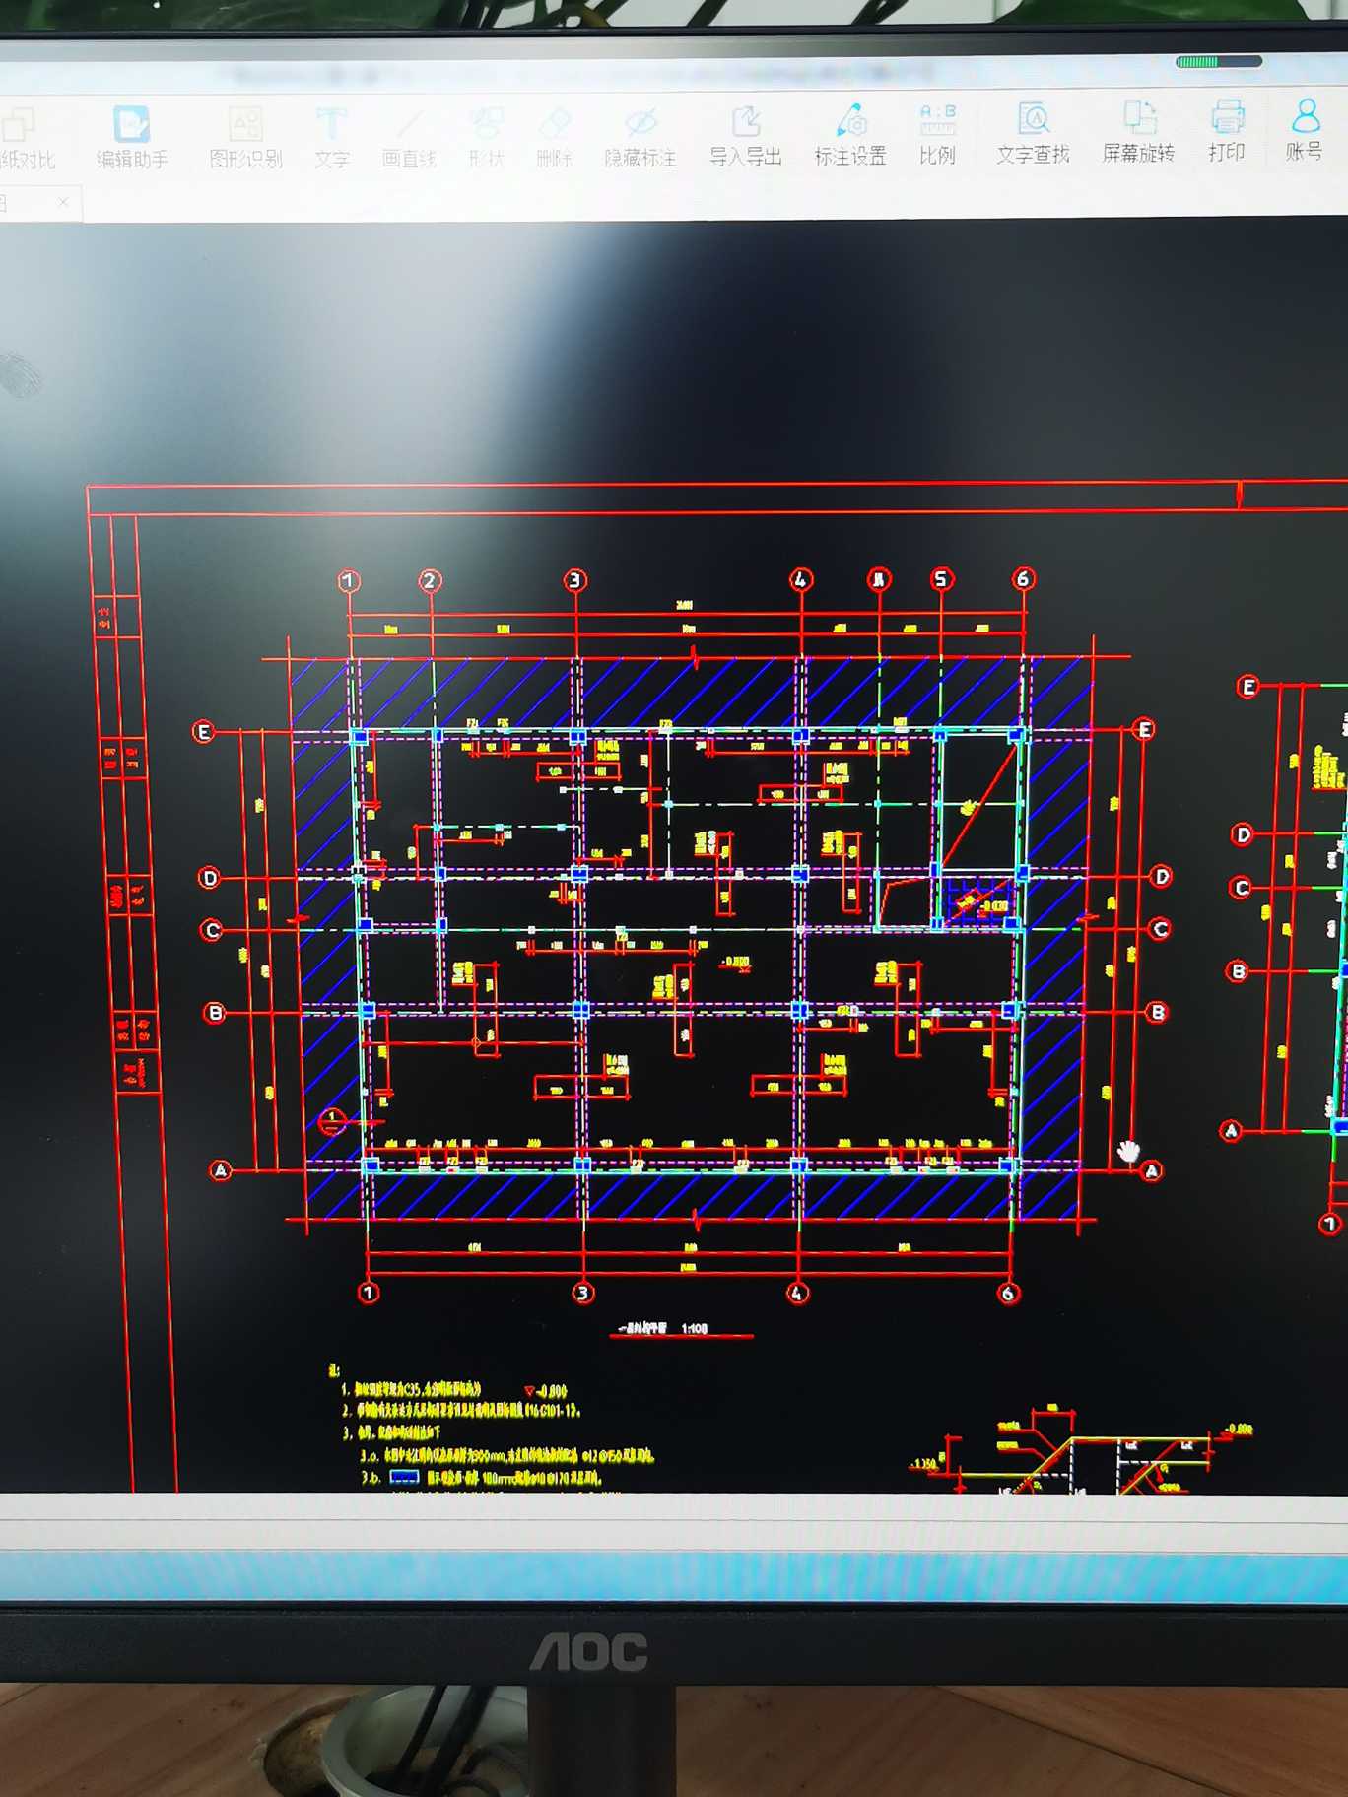1348x1797 pixels.
Task: Open 标注设置 annotation settings
Action: pos(850,135)
